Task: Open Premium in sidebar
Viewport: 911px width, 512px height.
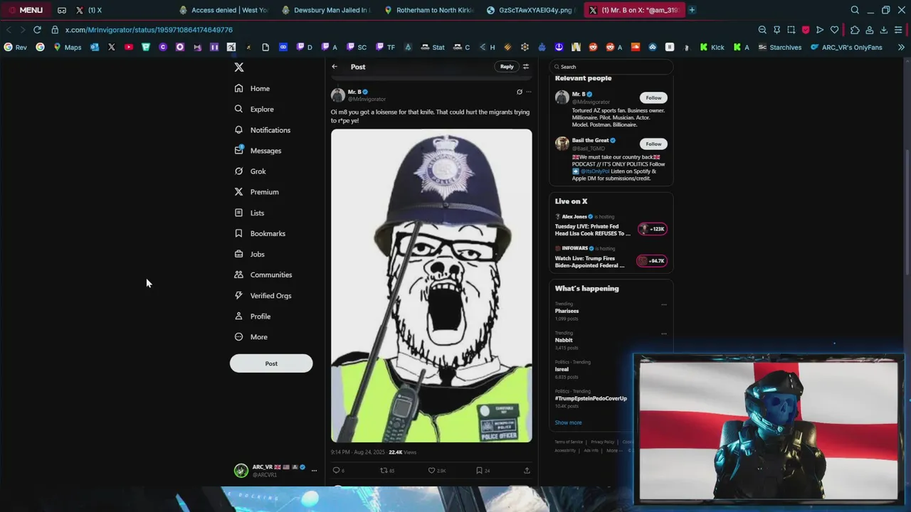Action: pyautogui.click(x=256, y=192)
